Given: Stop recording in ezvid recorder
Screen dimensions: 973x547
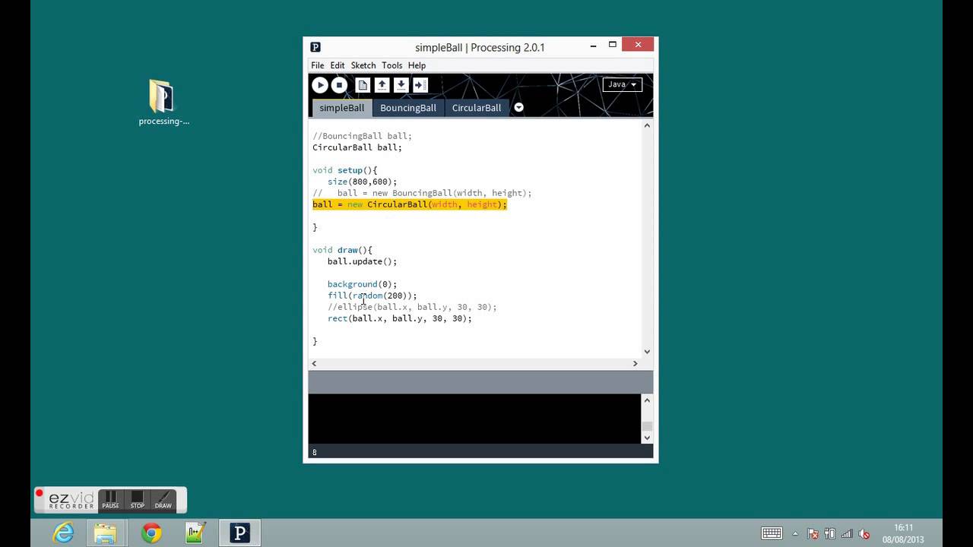Looking at the screenshot, I should pyautogui.click(x=138, y=500).
